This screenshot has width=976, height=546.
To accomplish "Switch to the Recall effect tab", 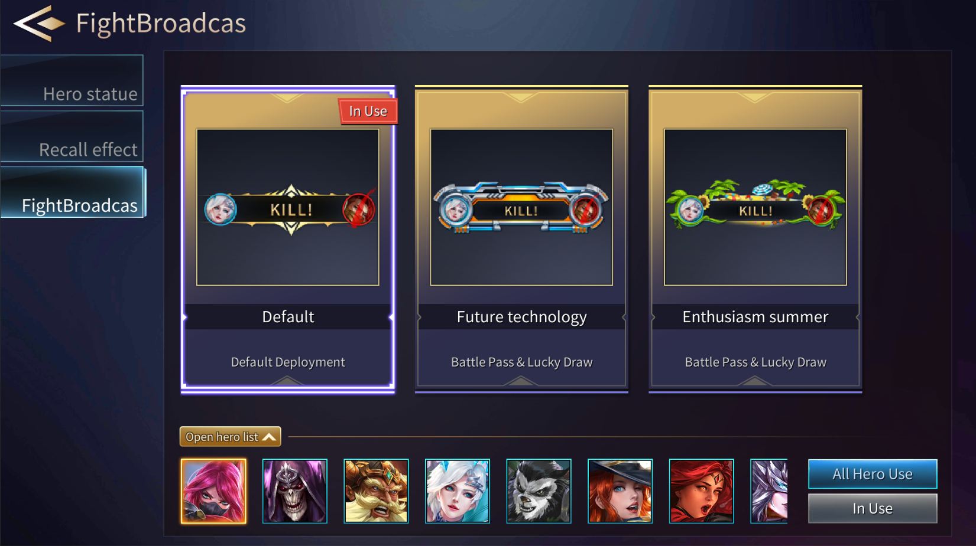I will (72, 136).
